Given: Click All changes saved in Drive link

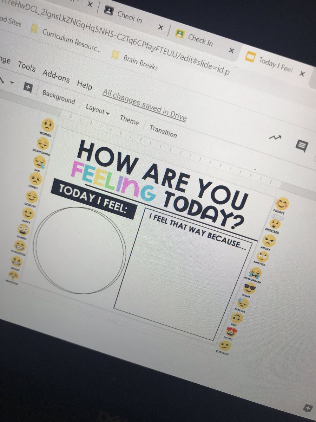Looking at the screenshot, I should [144, 105].
